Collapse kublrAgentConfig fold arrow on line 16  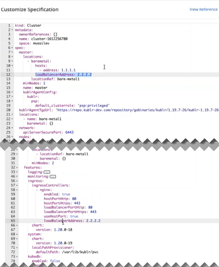[x=12, y=92]
